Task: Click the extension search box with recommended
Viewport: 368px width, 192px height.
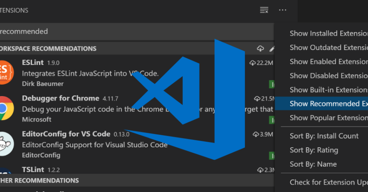Action: tap(137, 31)
